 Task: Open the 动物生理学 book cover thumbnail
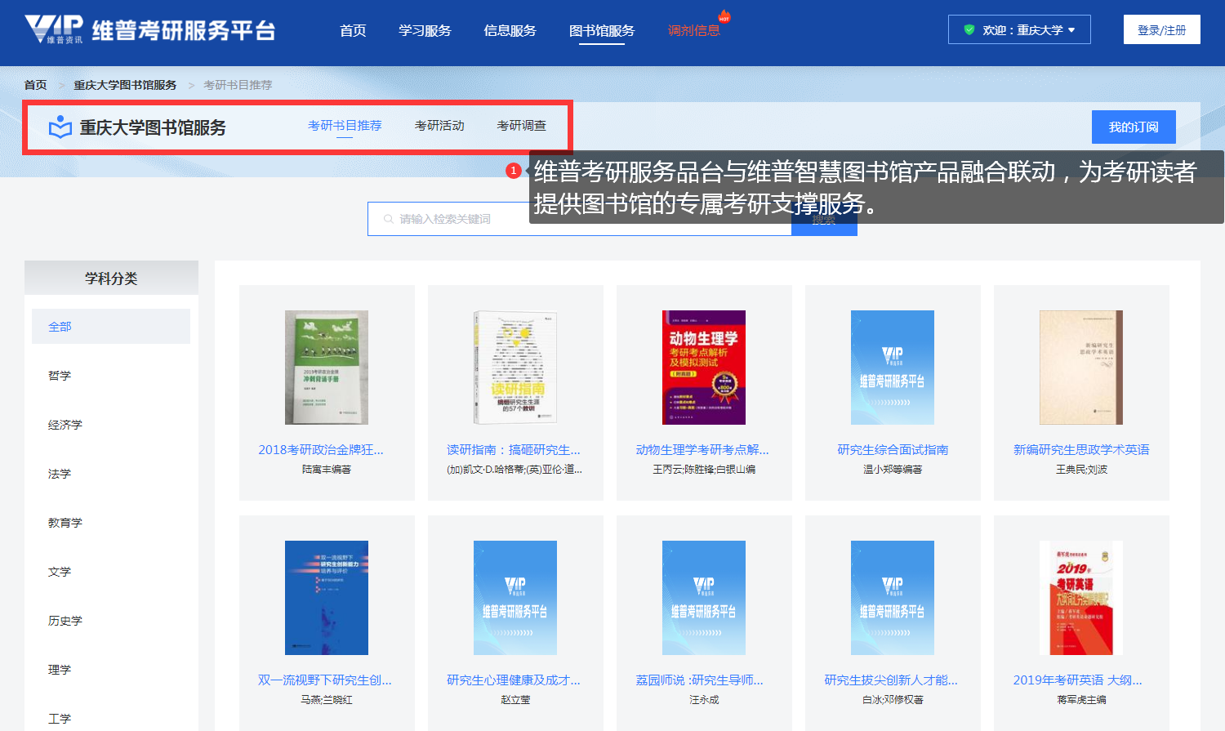(703, 368)
